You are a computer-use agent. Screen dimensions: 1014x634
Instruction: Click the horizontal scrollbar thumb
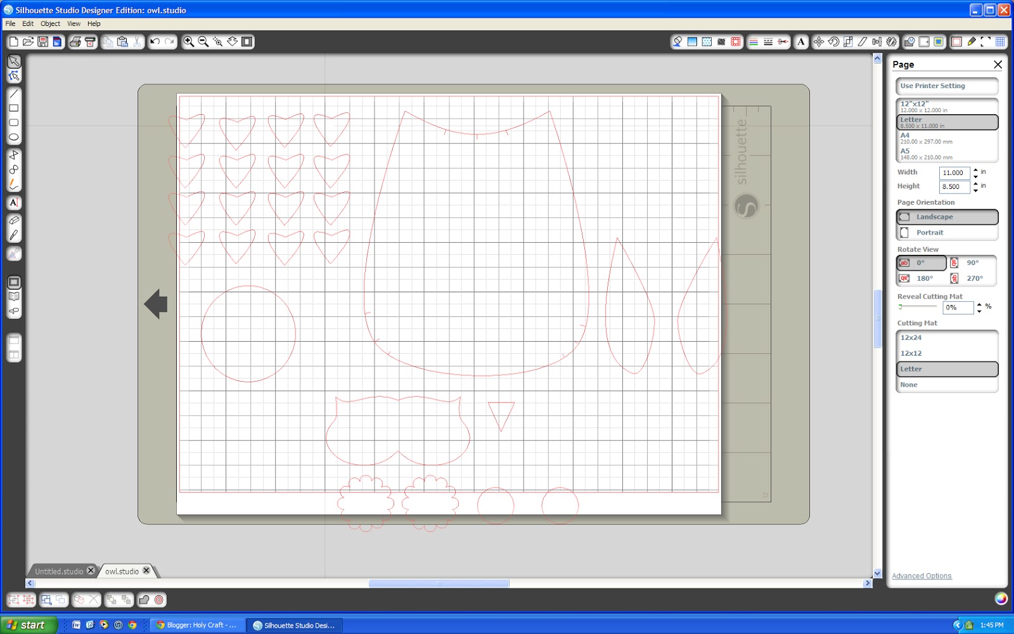tap(439, 583)
